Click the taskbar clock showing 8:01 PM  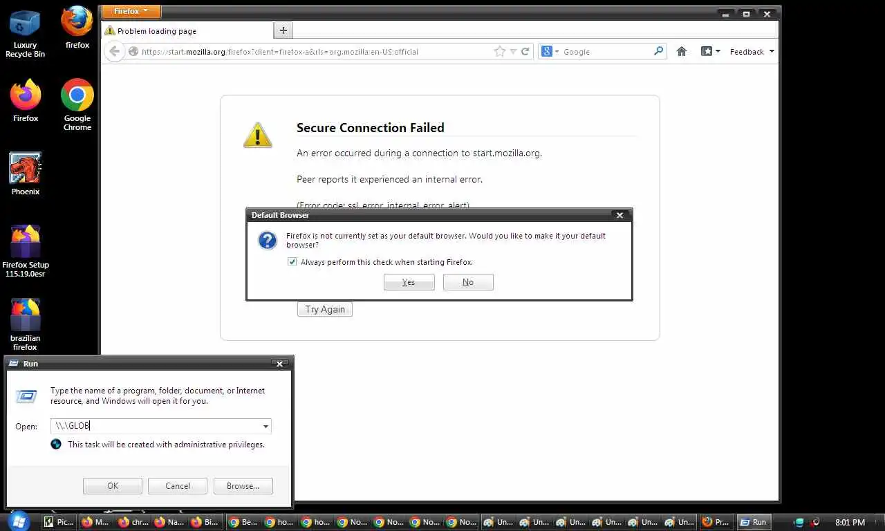(x=850, y=522)
